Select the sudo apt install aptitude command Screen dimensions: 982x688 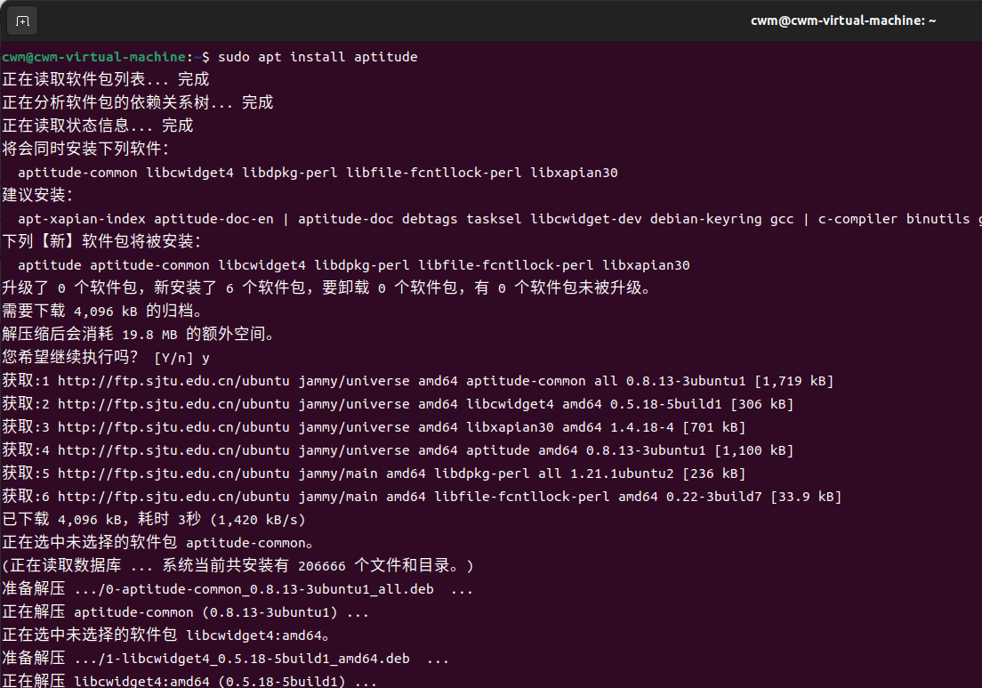pos(318,56)
